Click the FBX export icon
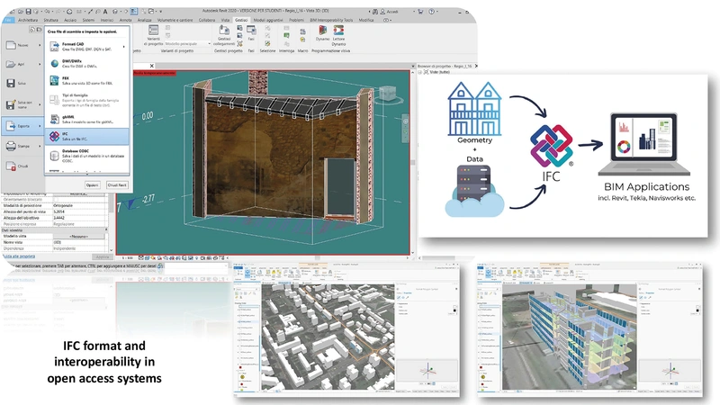Viewport: 720px width, 405px height. point(55,81)
